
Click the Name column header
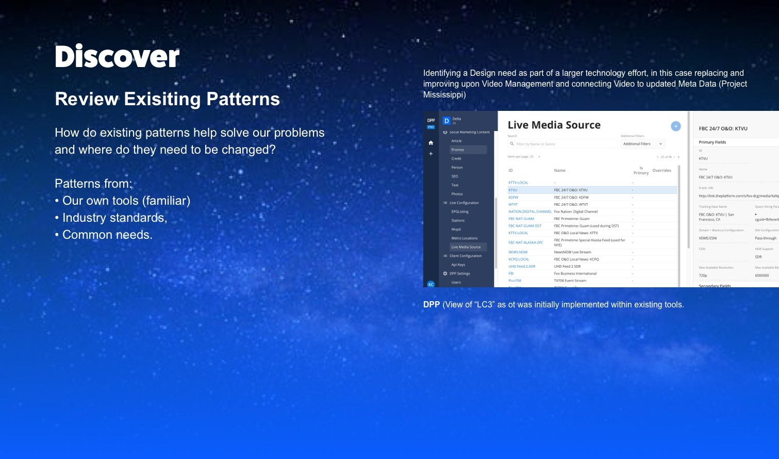pyautogui.click(x=560, y=170)
